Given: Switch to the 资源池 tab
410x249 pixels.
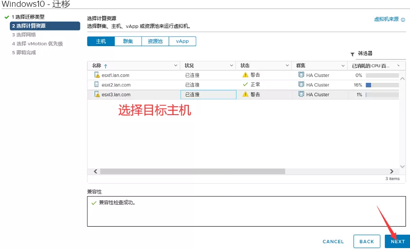Looking at the screenshot, I should click(155, 41).
